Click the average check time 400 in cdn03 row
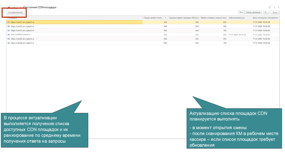The height and width of the screenshot is (154, 285). 197,31
